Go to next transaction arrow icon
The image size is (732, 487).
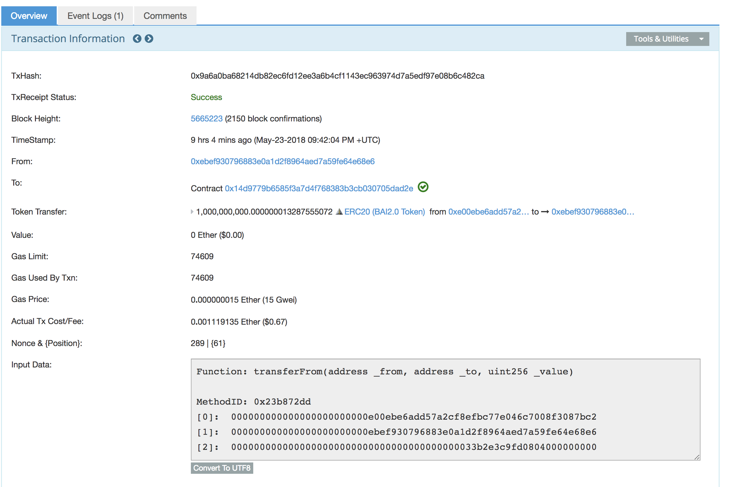[149, 39]
